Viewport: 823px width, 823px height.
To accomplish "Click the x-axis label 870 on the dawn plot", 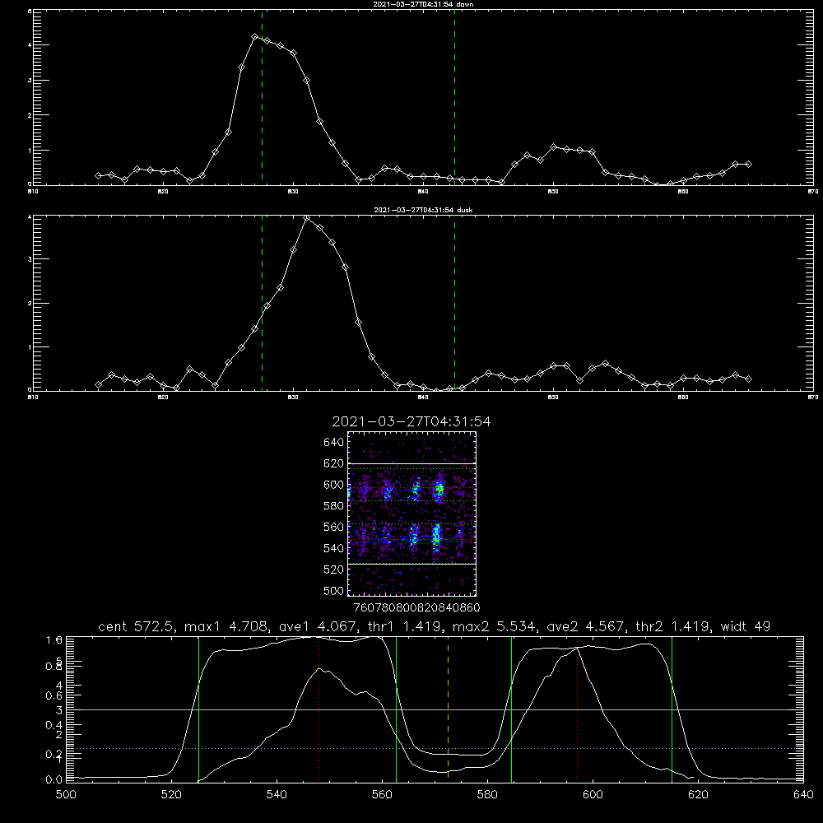I will pos(812,192).
